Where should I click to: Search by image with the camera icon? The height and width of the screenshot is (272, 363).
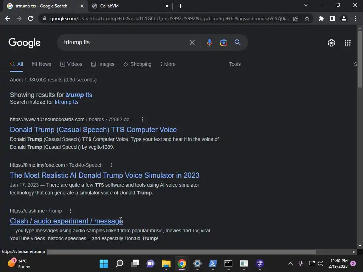coord(223,42)
